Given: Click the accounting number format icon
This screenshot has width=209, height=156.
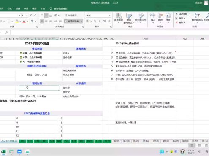Looking at the screenshot, I should (88, 21).
